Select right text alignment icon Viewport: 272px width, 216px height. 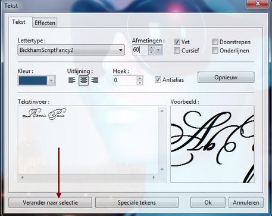[95, 80]
